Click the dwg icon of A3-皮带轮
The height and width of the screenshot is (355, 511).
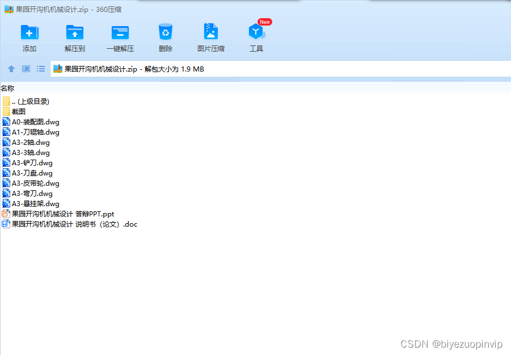tap(6, 183)
